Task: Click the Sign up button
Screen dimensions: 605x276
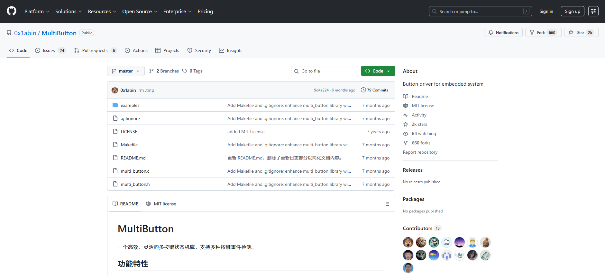Action: click(573, 11)
